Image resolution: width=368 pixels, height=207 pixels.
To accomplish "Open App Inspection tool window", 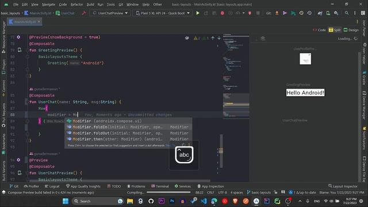I will 210,186.
